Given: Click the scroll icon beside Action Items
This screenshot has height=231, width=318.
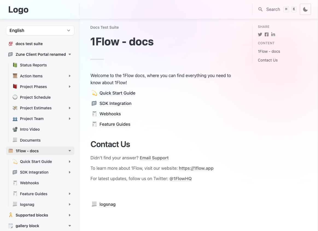Looking at the screenshot, I should [15, 76].
